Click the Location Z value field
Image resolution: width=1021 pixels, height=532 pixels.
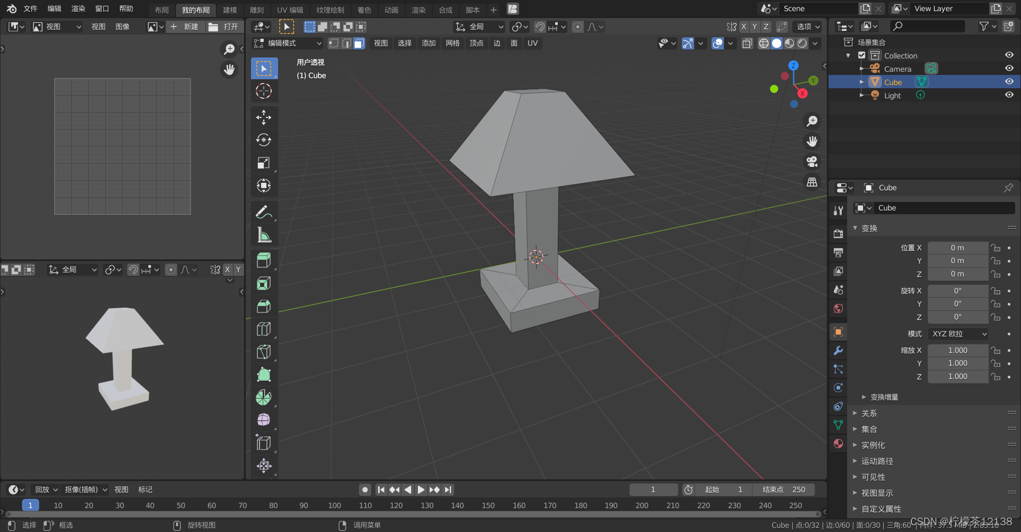coord(958,274)
